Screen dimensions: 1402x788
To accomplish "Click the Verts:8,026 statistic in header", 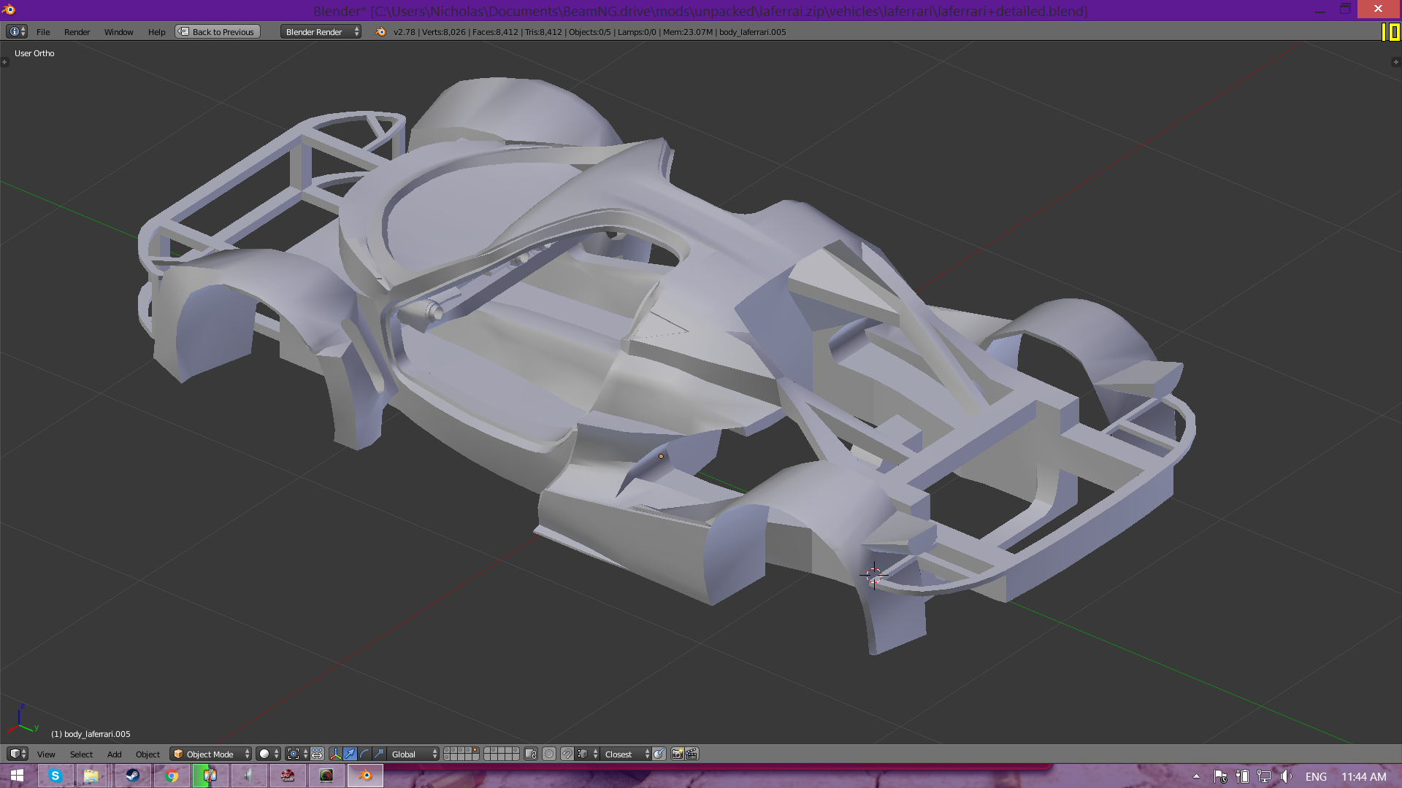I will pos(444,32).
